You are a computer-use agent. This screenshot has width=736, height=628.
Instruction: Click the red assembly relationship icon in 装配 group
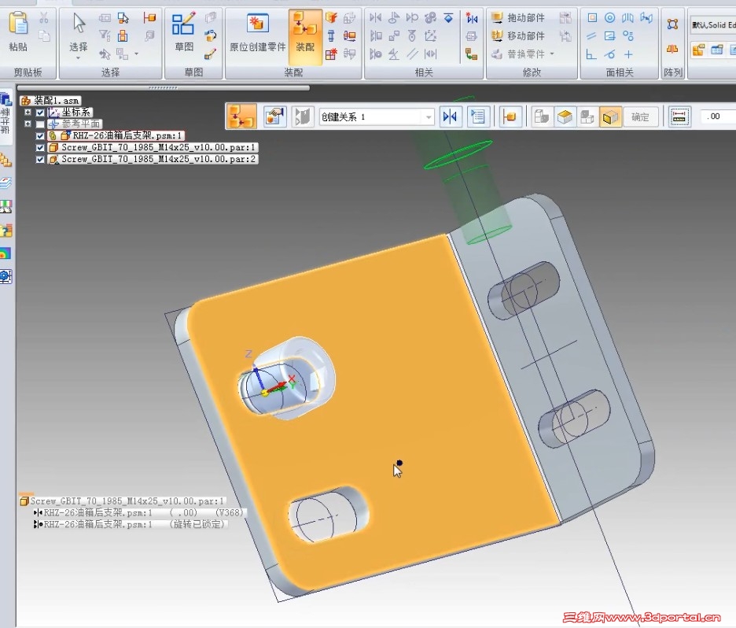tap(349, 35)
